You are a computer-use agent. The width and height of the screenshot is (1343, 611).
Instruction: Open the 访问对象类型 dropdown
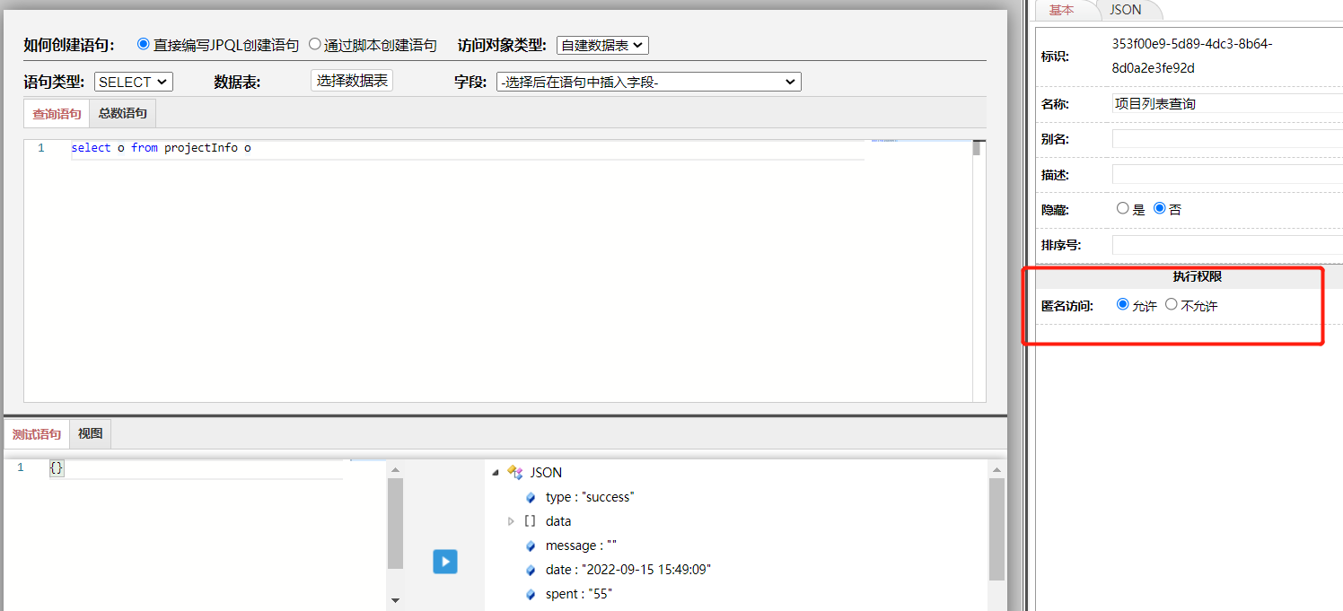click(x=603, y=45)
